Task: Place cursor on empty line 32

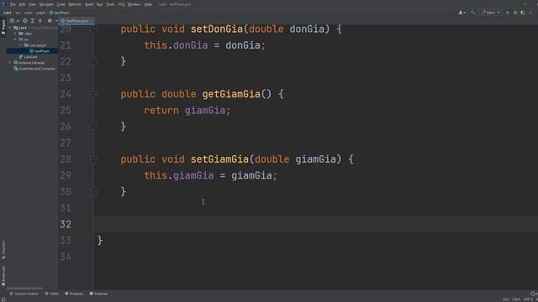Action: [316, 224]
